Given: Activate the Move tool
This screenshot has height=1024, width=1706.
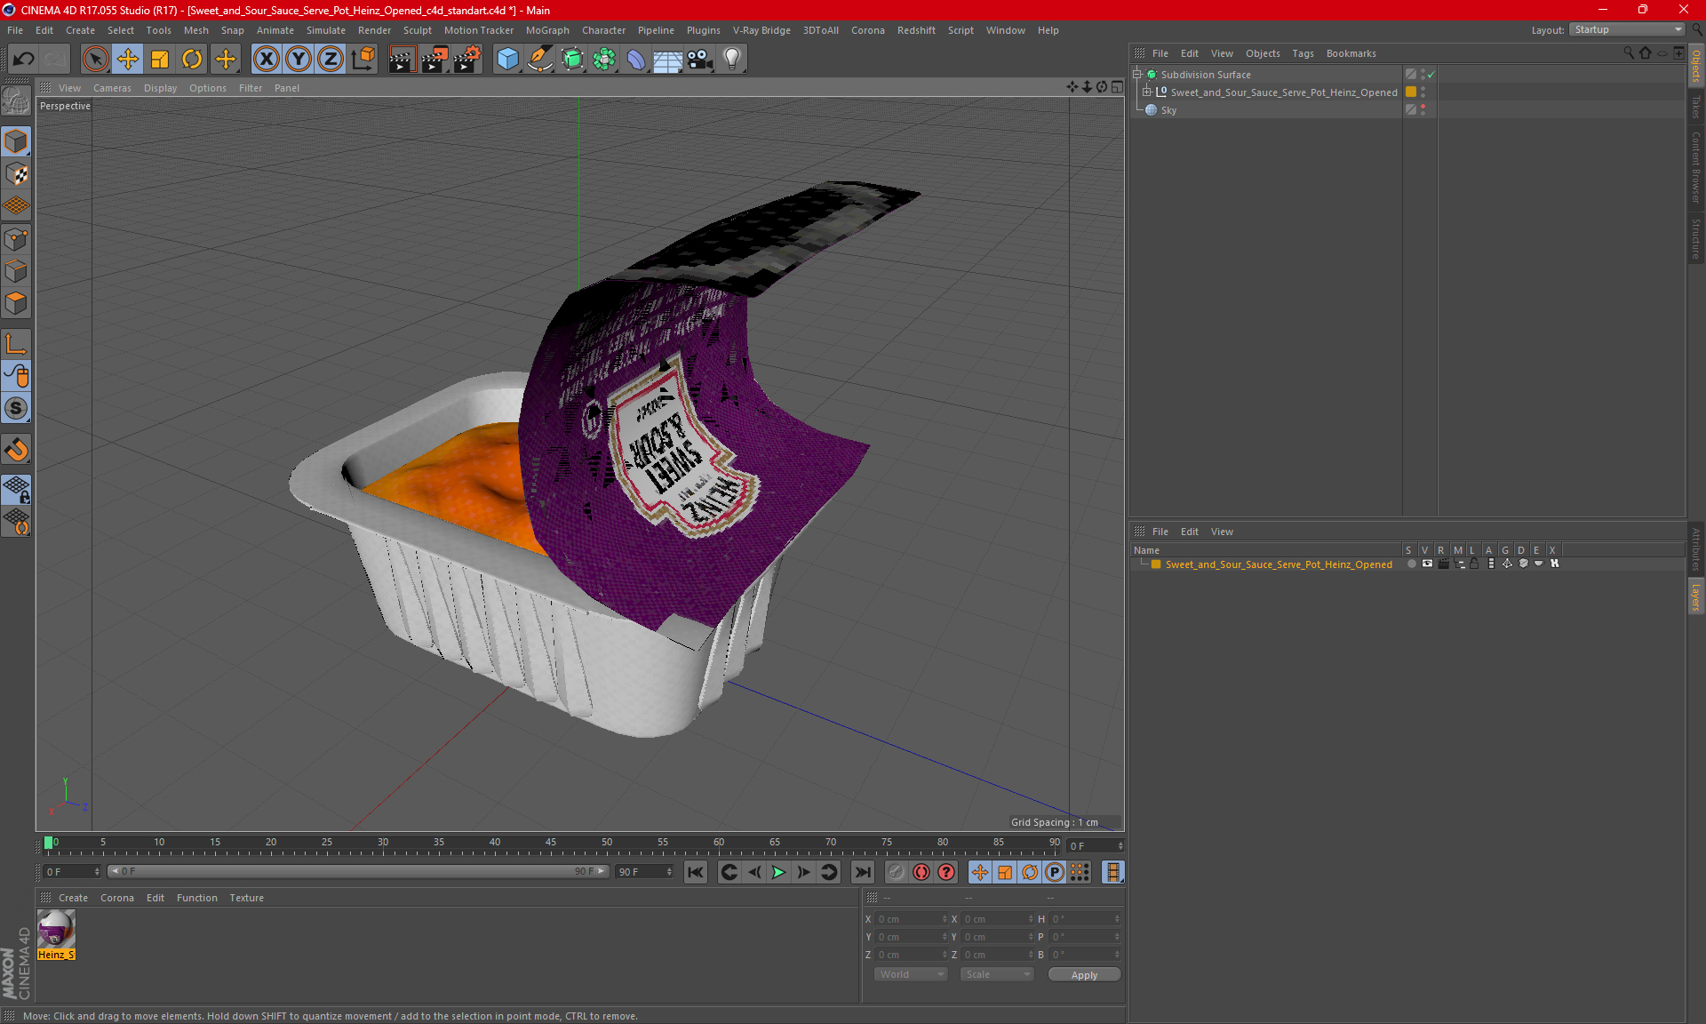Looking at the screenshot, I should tap(128, 60).
